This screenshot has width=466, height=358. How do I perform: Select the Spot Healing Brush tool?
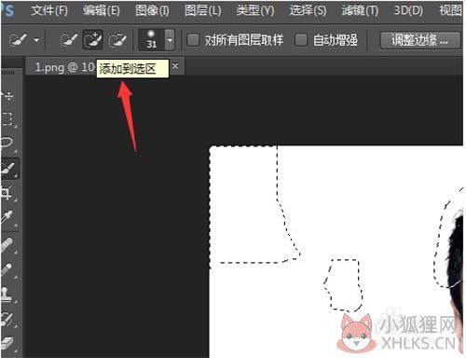coord(8,245)
